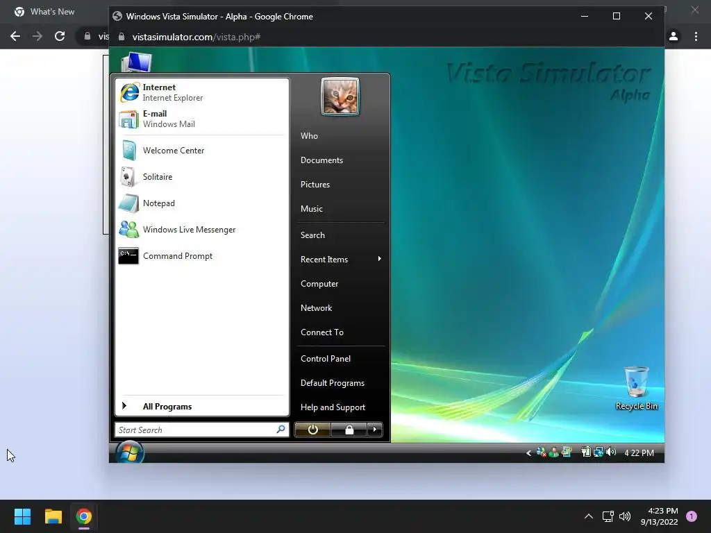
Task: Click the vistasimulator.com address bar
Action: pyautogui.click(x=196, y=37)
